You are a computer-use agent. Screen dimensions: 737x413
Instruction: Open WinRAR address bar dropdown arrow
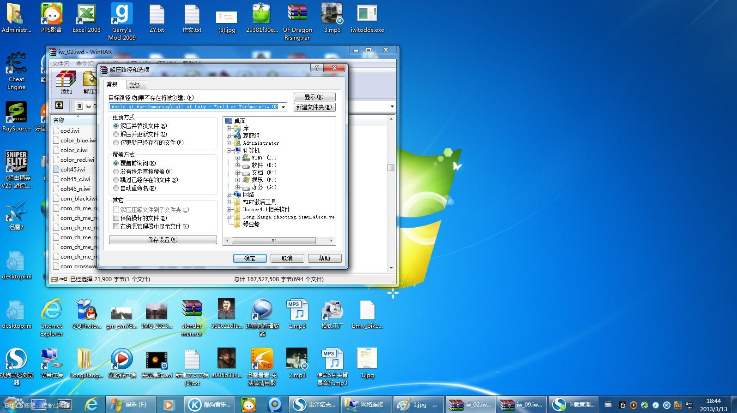tap(392, 106)
